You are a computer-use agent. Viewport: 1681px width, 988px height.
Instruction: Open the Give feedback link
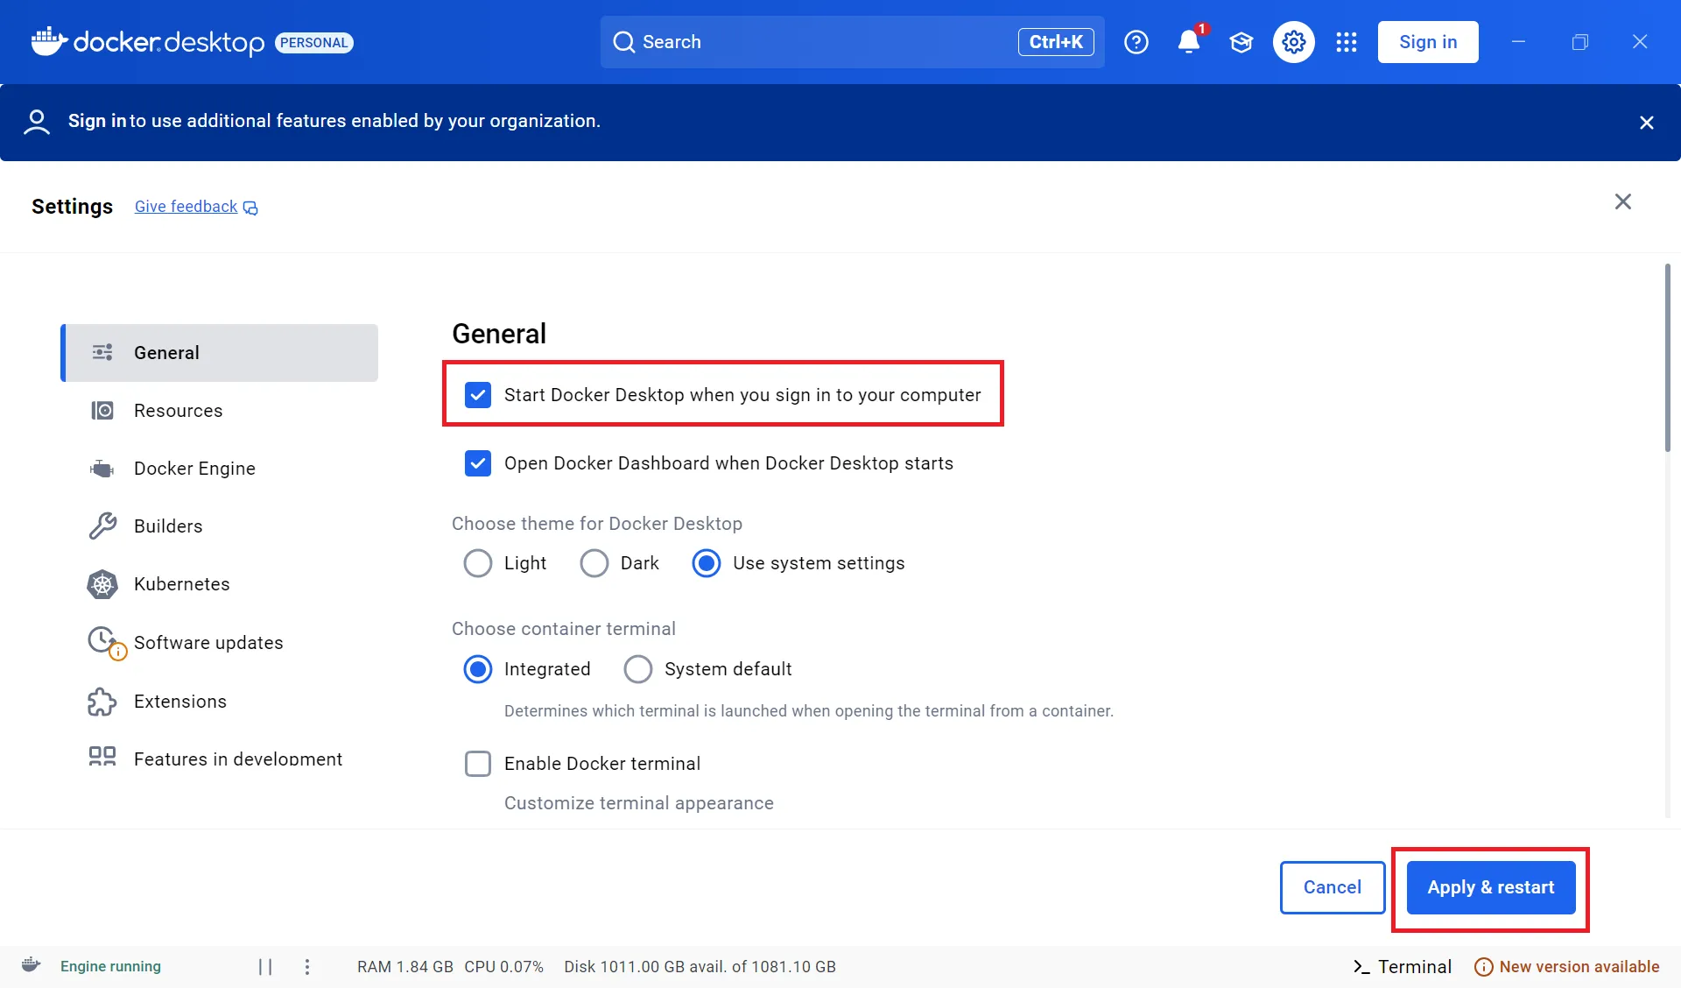[x=186, y=207]
